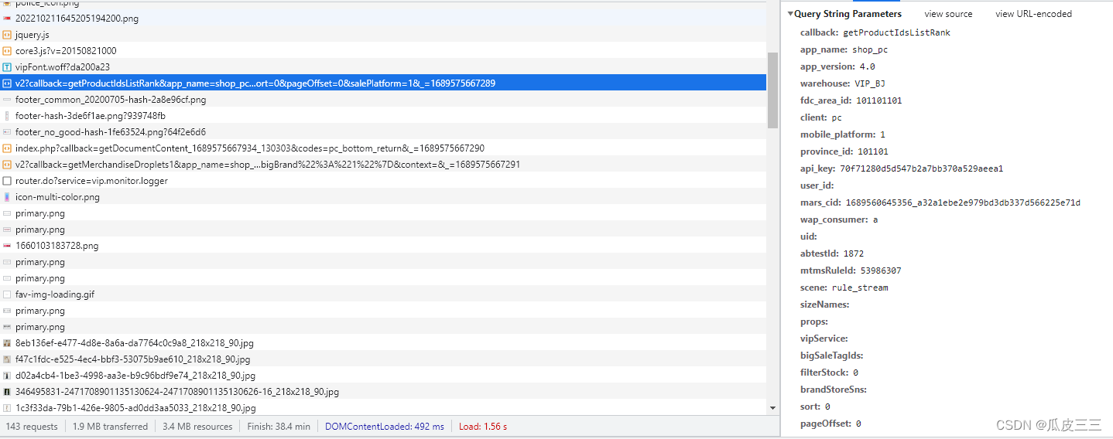Click the 3.4 MB resources status entry
The image size is (1113, 439).
[x=197, y=427]
